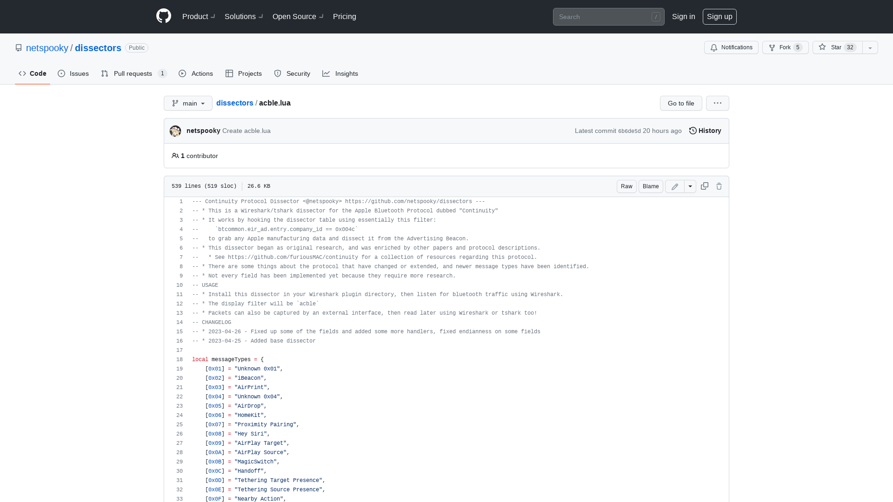Click the dissectors breadcrumb link
893x502 pixels.
(x=235, y=103)
